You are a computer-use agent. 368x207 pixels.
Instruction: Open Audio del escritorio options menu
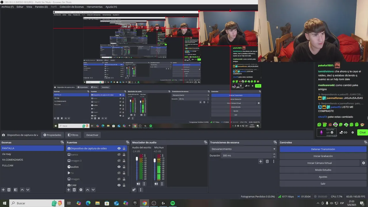(x=144, y=184)
